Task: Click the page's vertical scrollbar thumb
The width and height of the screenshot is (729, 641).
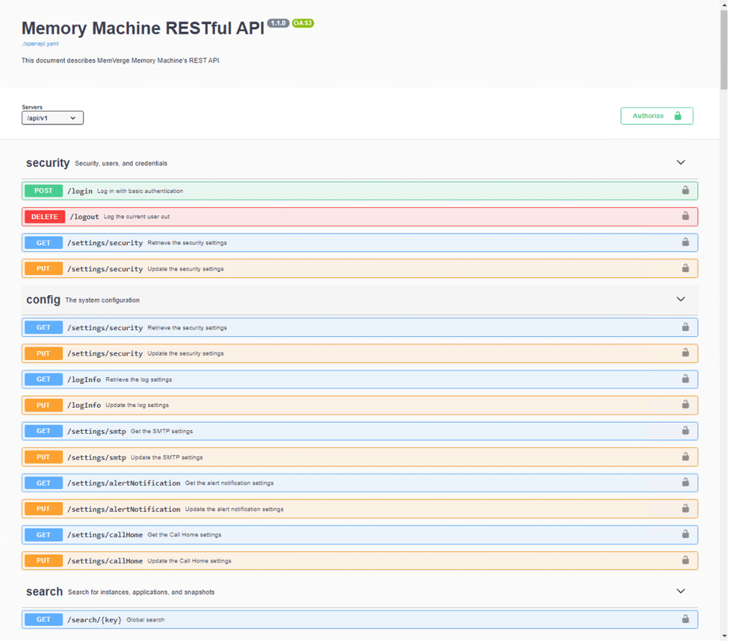Action: coord(724,48)
